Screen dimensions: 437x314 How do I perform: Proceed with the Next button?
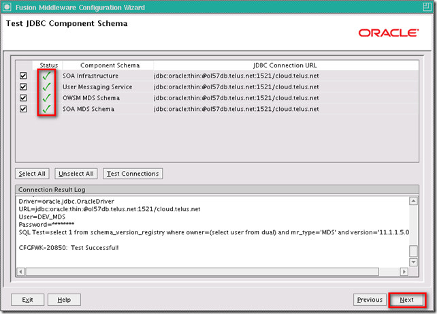pos(406,300)
